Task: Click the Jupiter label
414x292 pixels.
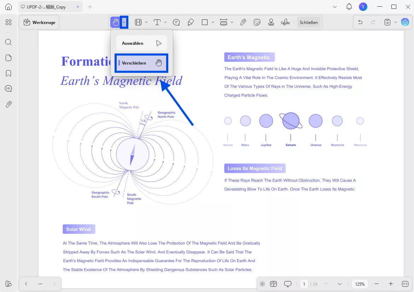Action: [266, 145]
